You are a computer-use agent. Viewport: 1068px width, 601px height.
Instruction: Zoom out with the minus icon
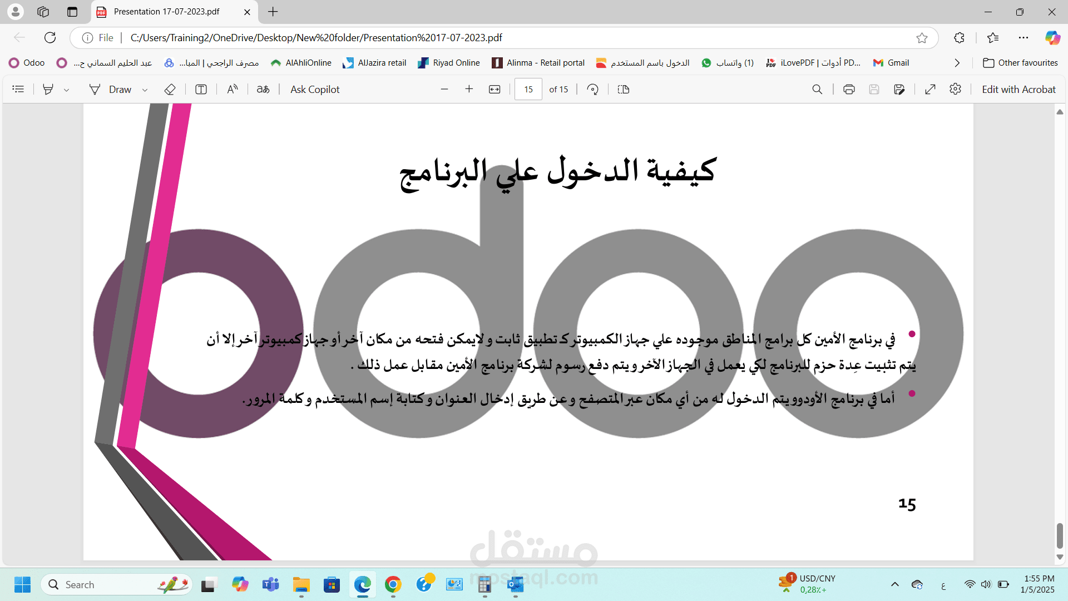point(444,89)
